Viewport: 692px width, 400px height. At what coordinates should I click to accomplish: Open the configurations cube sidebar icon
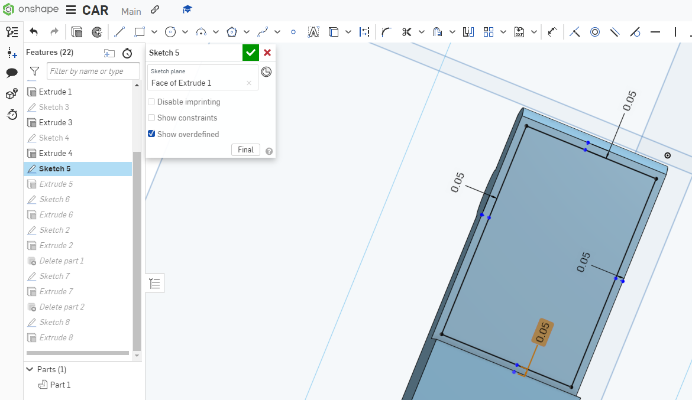pos(12,93)
